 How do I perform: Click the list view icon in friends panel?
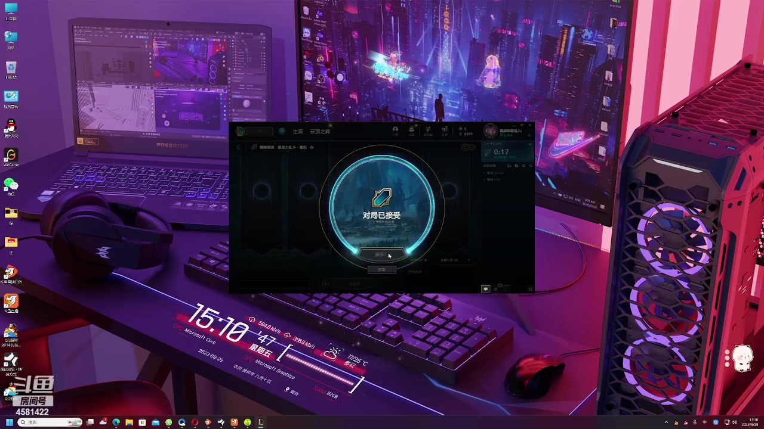[x=523, y=166]
